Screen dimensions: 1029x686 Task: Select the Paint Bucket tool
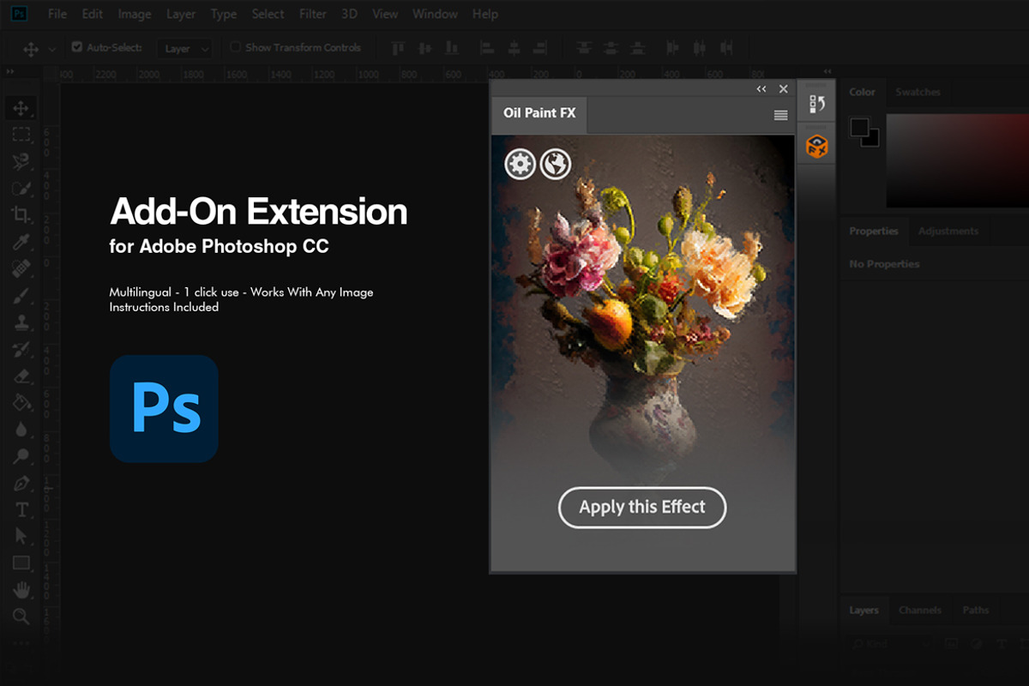21,402
